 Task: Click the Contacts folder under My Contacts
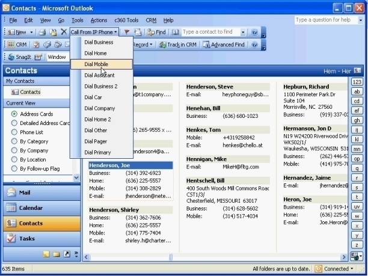click(x=26, y=92)
